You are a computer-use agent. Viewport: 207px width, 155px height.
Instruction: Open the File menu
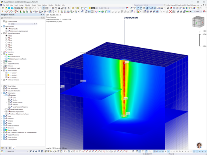click(4, 5)
